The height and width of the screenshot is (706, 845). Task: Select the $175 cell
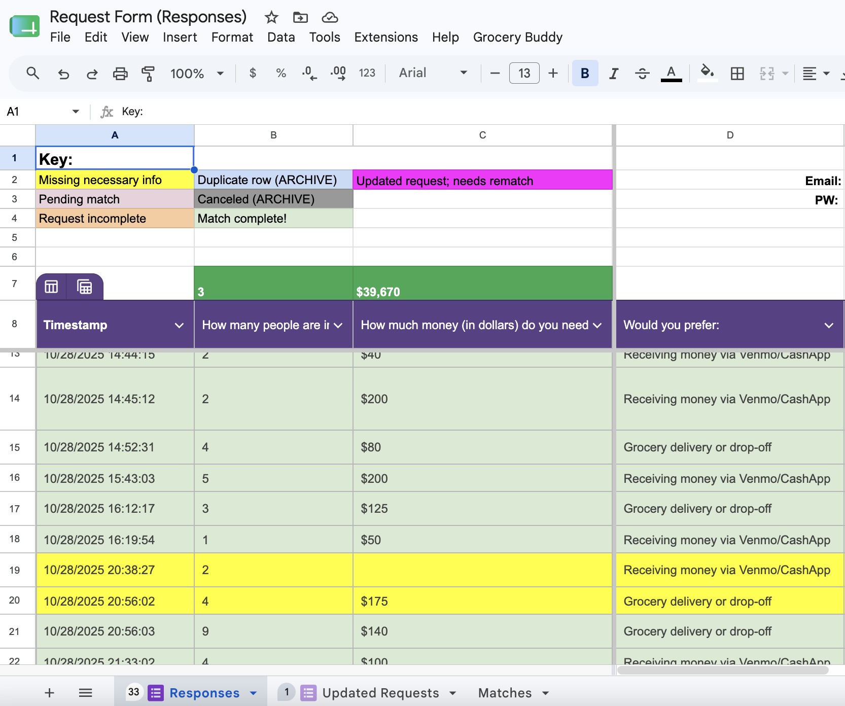tap(482, 601)
